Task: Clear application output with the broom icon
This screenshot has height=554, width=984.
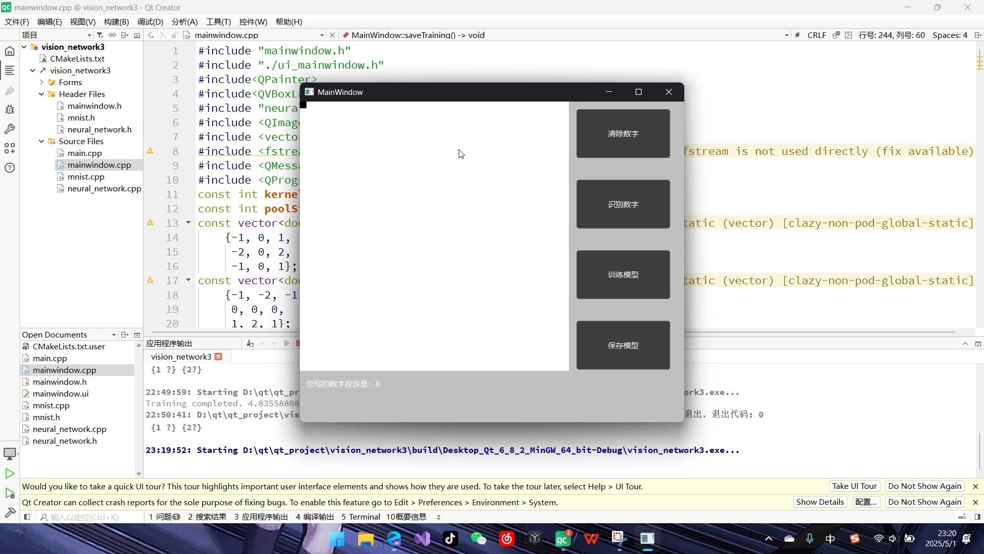Action: point(250,344)
